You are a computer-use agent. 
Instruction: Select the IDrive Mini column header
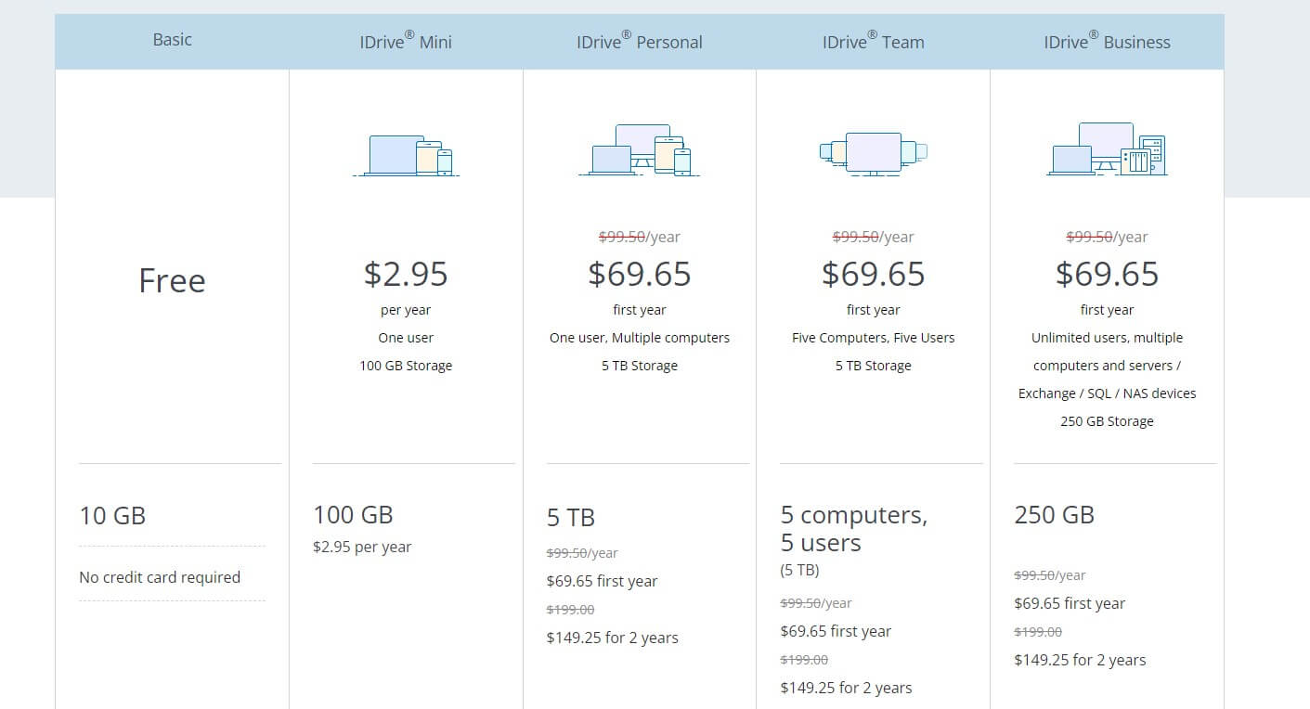(x=406, y=42)
